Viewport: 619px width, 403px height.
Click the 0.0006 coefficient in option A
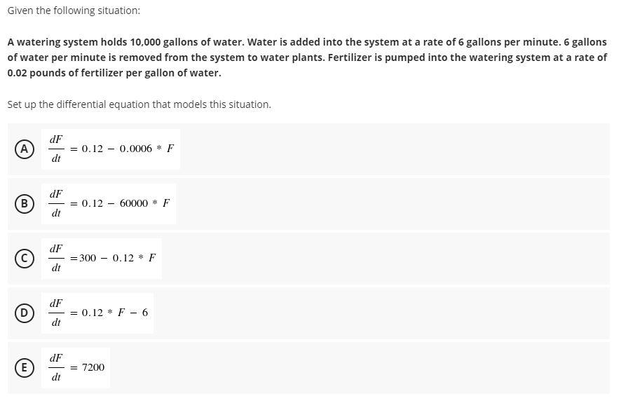(136, 149)
